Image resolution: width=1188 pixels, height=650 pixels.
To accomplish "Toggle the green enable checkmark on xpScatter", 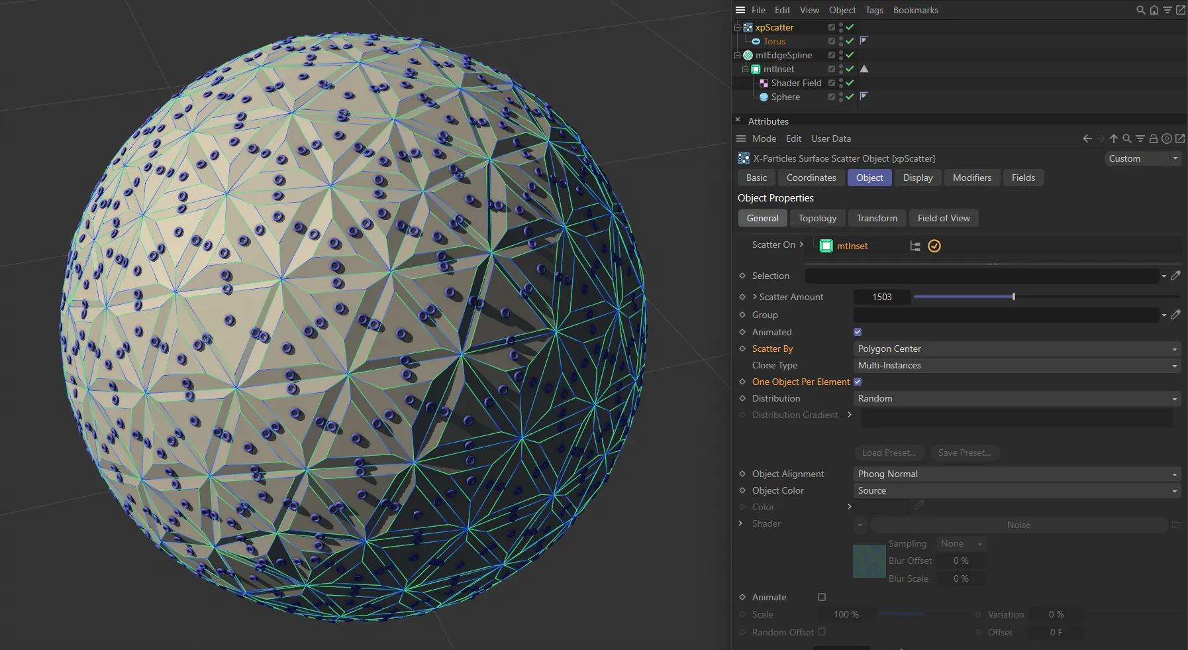I will 850,27.
